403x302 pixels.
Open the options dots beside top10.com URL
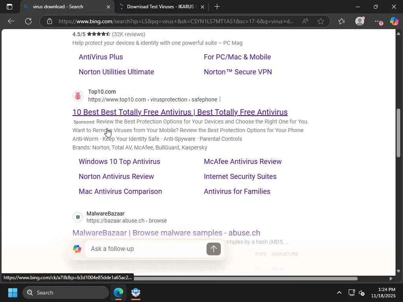point(220,99)
